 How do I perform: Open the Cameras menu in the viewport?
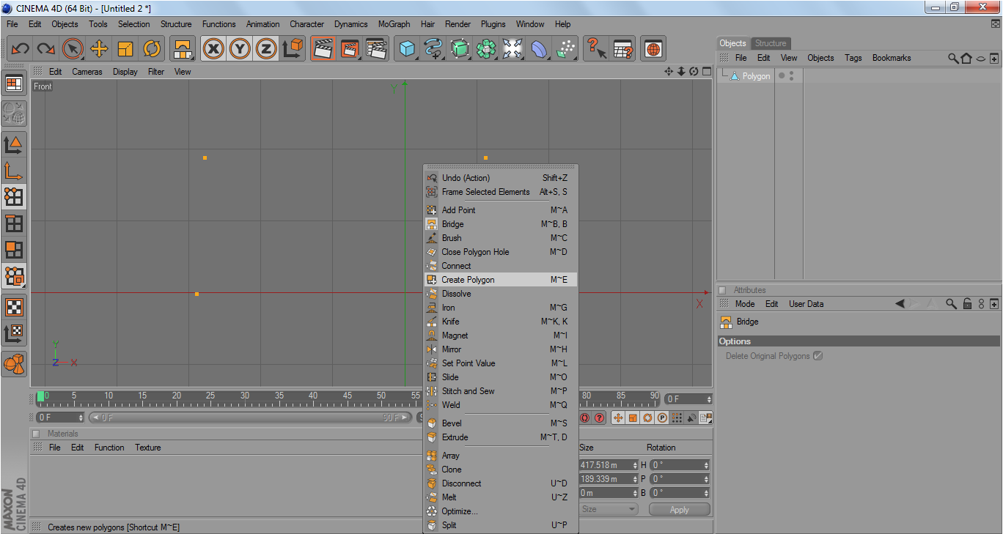pyautogui.click(x=87, y=72)
